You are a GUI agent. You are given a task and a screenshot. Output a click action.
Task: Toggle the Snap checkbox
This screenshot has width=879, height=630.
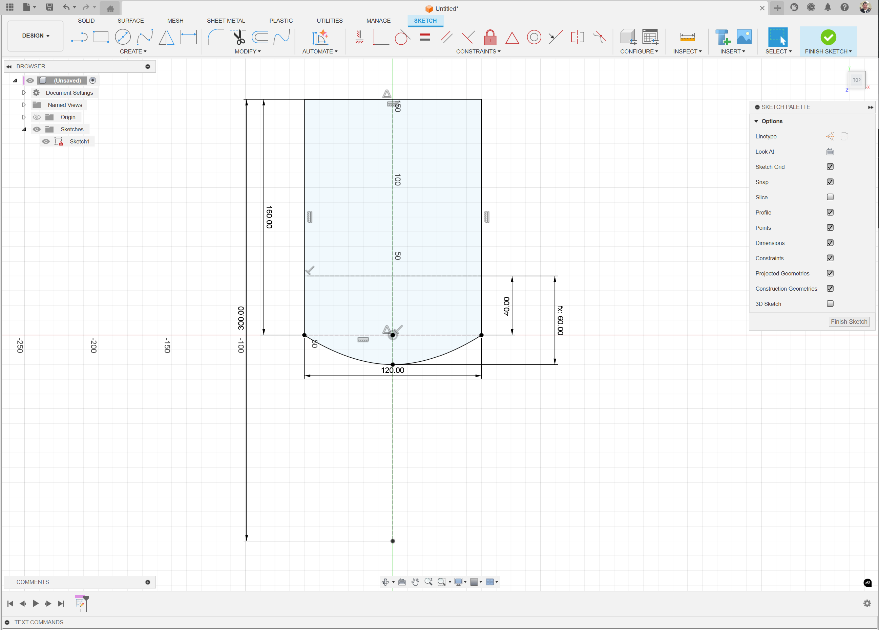click(x=830, y=182)
